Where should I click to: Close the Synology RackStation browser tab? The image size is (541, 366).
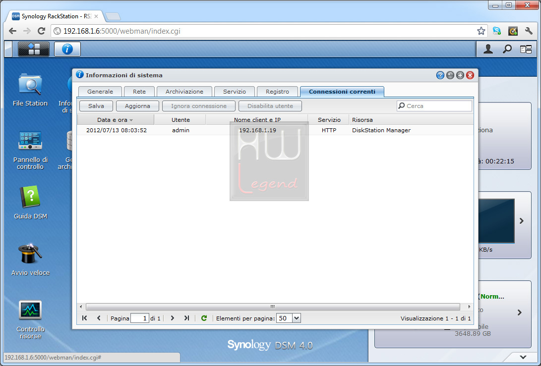click(96, 16)
